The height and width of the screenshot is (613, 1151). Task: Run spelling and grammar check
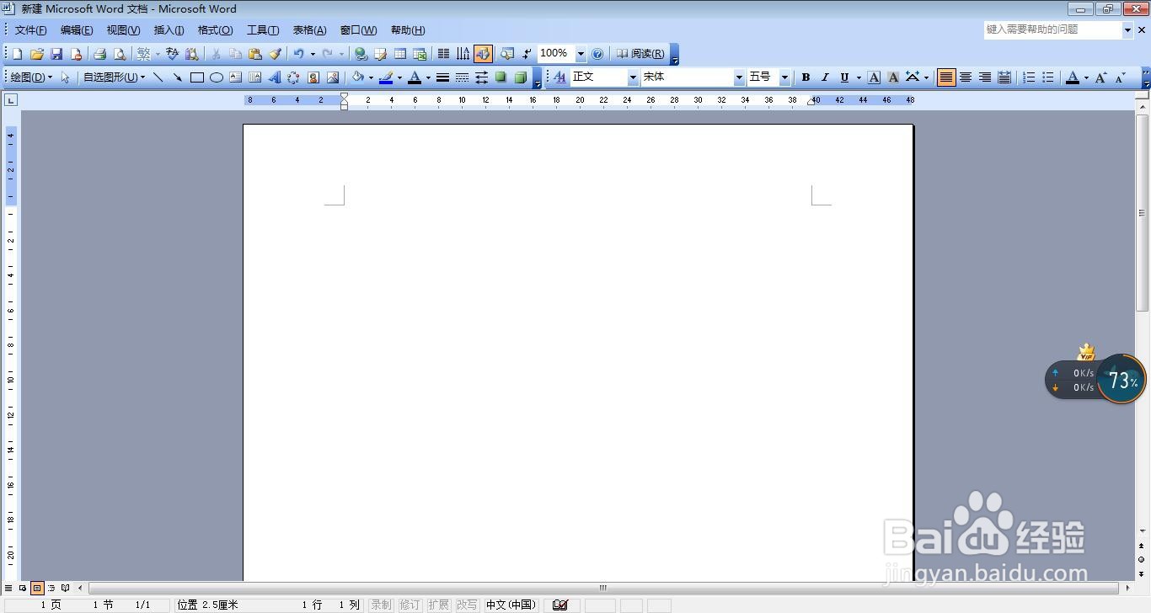[172, 54]
